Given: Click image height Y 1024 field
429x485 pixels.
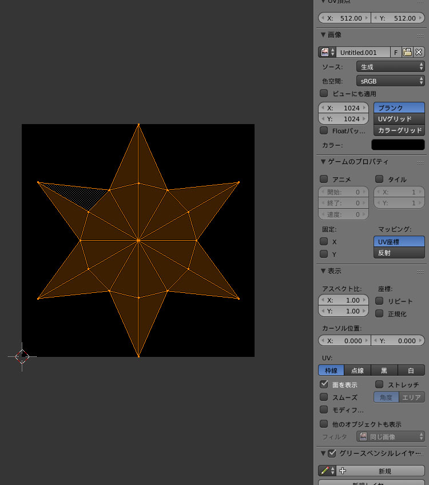Looking at the screenshot, I should click(343, 119).
